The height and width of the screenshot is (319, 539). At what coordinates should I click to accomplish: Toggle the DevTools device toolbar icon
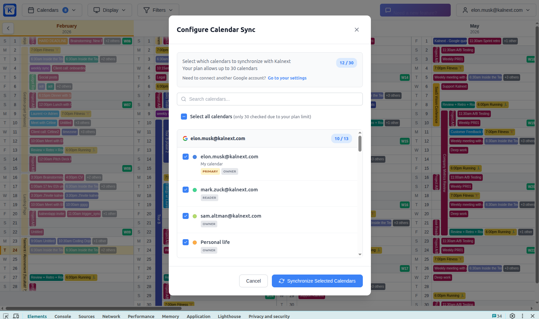click(x=16, y=316)
